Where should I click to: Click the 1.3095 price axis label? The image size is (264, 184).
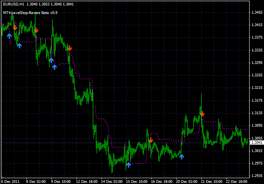[257, 126]
